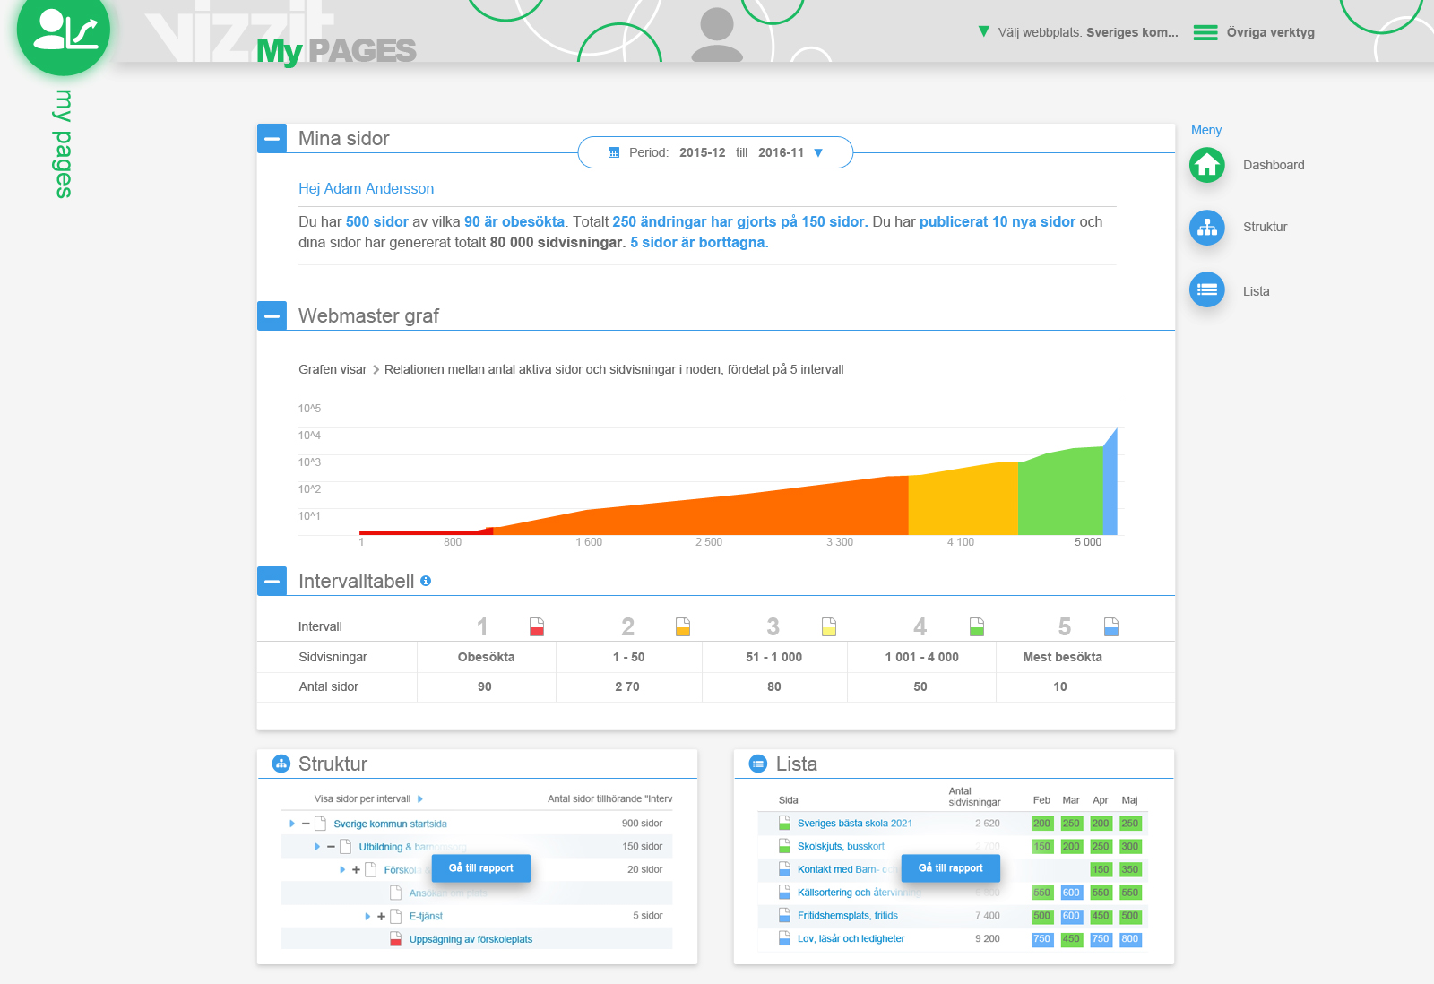Open the 5 sidor är borttagna link
This screenshot has width=1434, height=984.
tap(699, 242)
